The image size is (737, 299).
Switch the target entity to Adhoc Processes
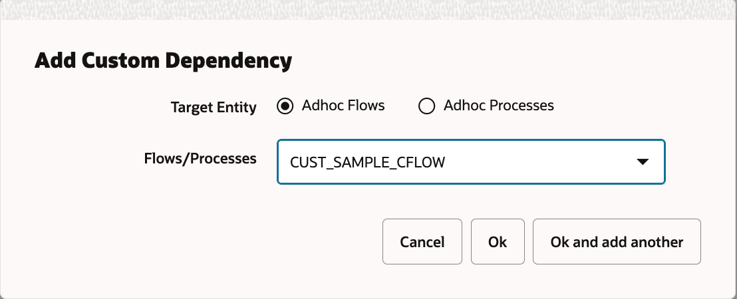[426, 106]
